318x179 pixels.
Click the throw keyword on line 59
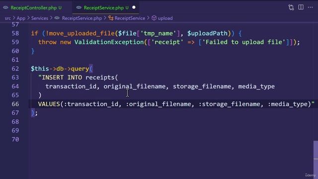pyautogui.click(x=47, y=42)
